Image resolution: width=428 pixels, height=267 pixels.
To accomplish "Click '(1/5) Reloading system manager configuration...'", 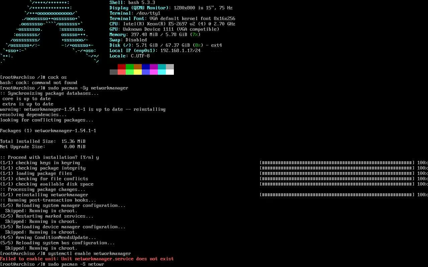I will click(x=63, y=206).
